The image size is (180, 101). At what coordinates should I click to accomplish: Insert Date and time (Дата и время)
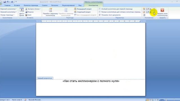[x=22, y=12]
